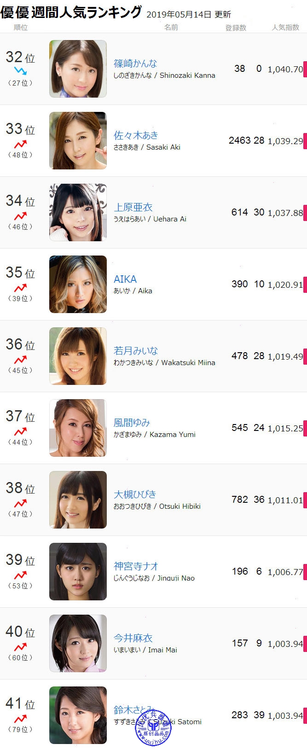
Task: Click the blue down-trend arrow at rank 32
Action: (20, 71)
